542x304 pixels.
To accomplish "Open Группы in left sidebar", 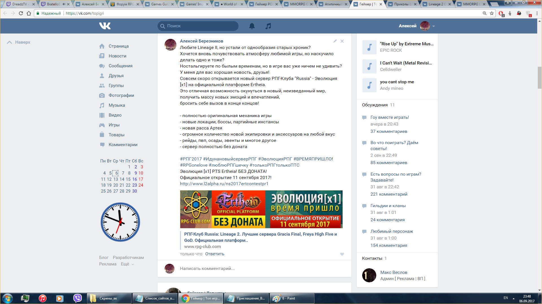I will pyautogui.click(x=116, y=86).
